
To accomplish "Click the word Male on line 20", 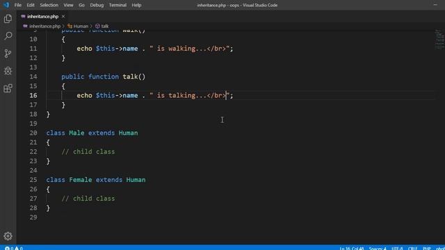I will (76, 133).
